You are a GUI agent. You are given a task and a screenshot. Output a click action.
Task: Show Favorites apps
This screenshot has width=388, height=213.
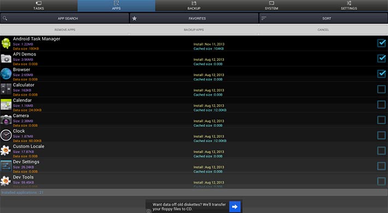pos(194,18)
